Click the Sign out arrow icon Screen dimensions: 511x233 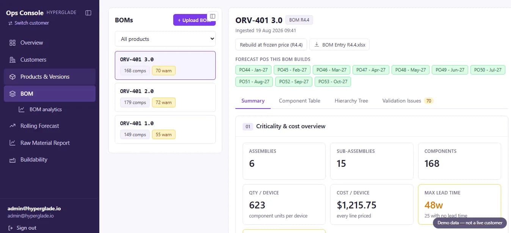pos(10,228)
